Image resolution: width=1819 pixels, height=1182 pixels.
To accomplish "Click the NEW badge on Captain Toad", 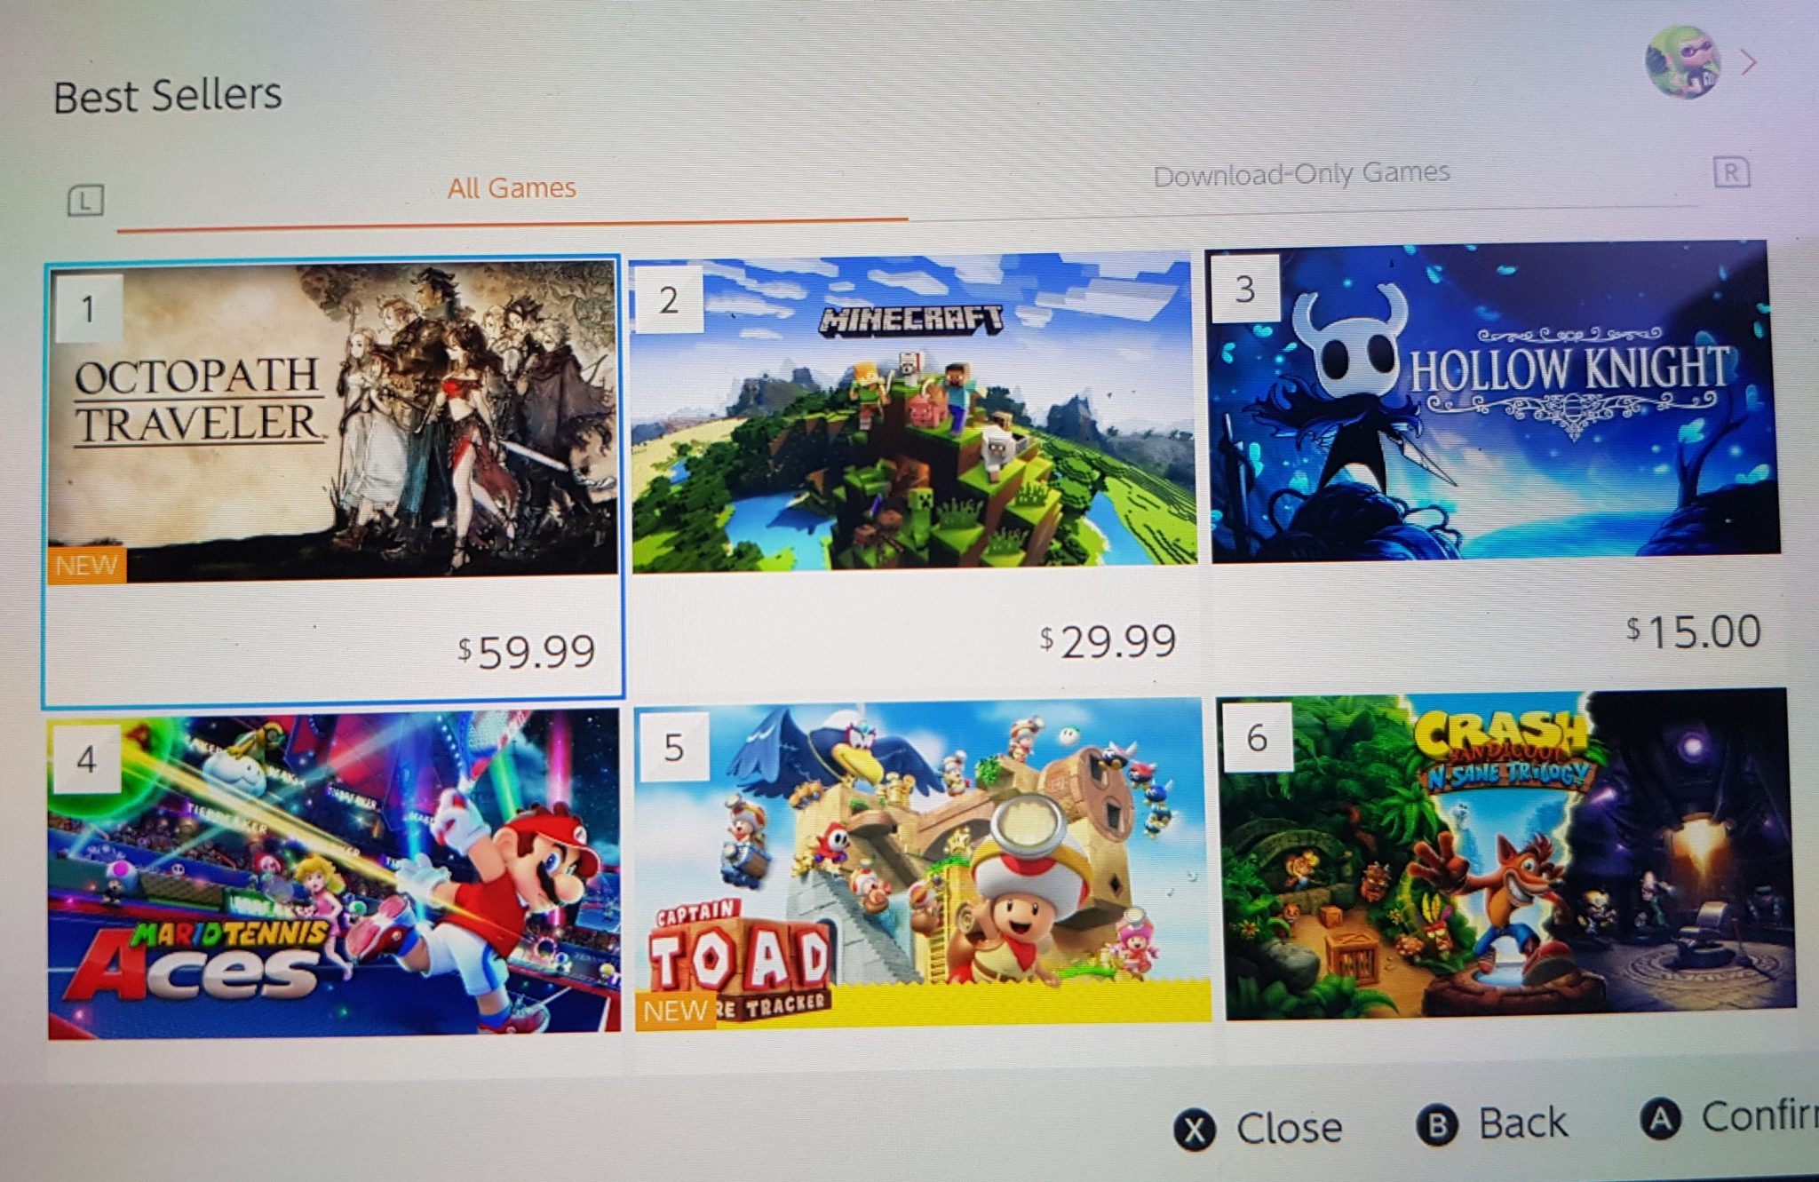I will (x=675, y=1011).
